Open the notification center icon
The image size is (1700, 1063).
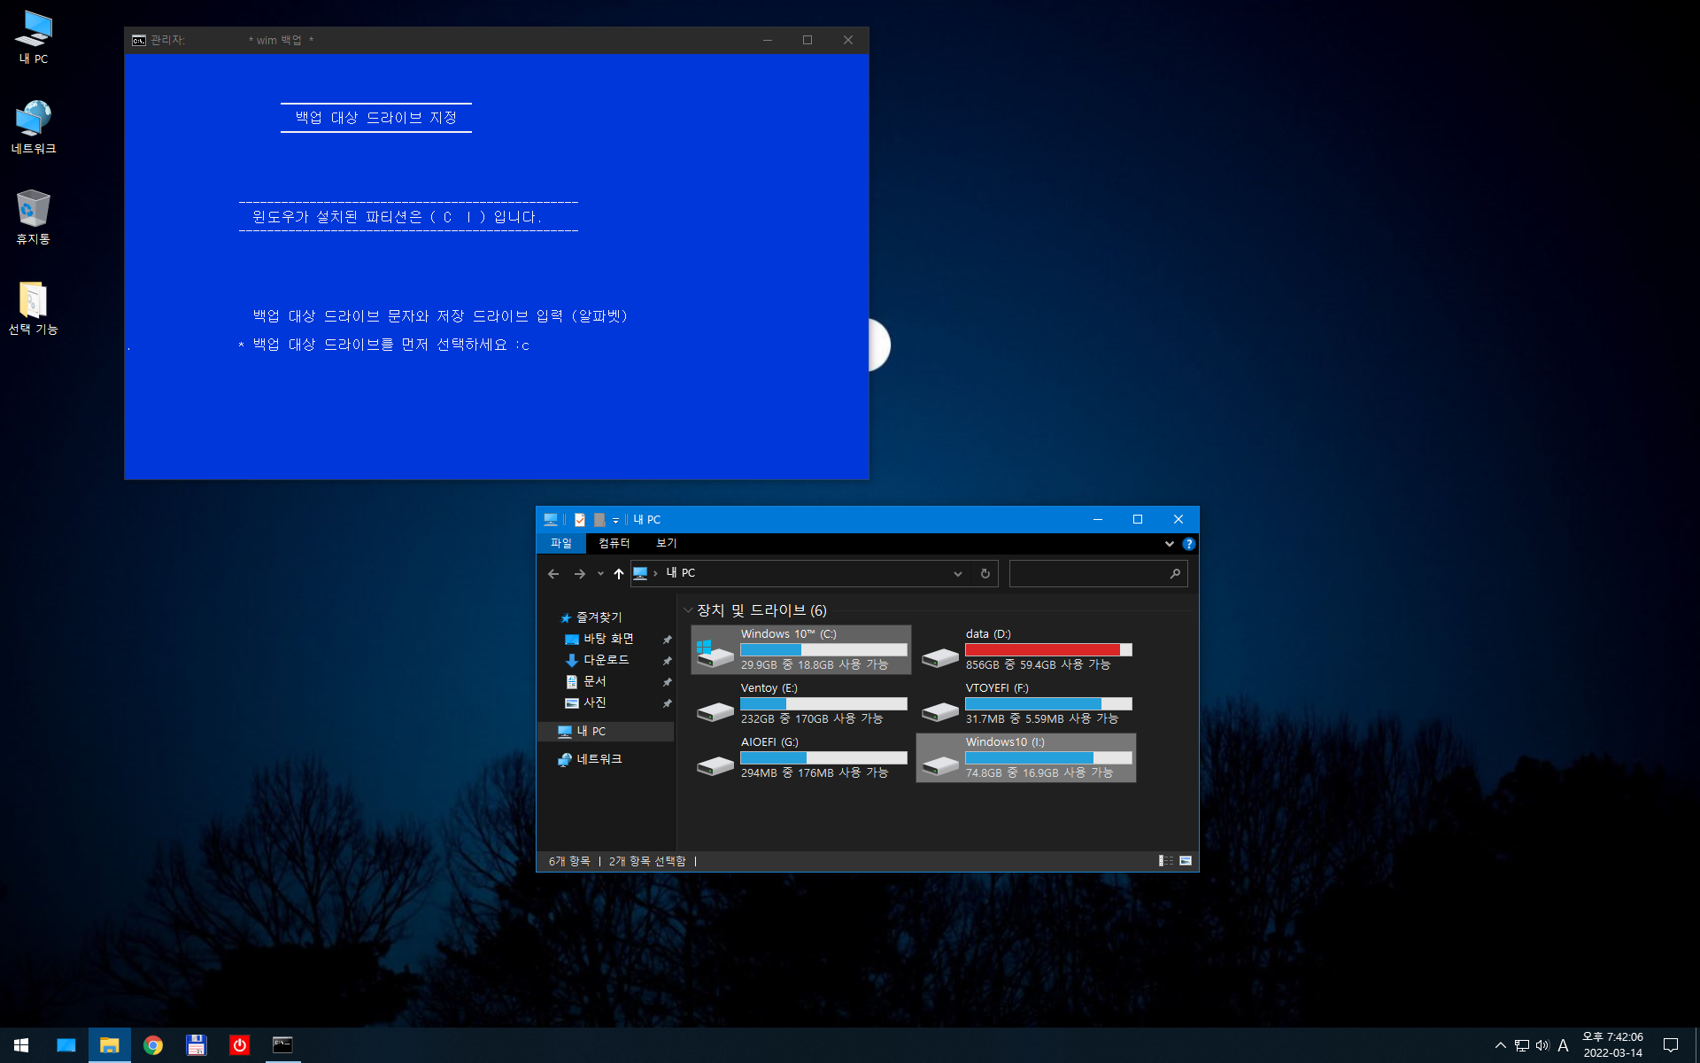point(1671,1045)
